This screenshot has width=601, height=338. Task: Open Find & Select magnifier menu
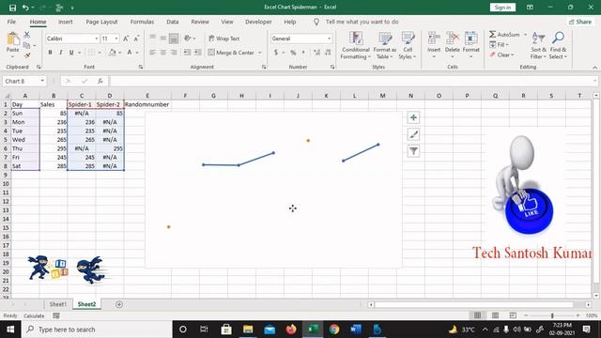tap(558, 46)
